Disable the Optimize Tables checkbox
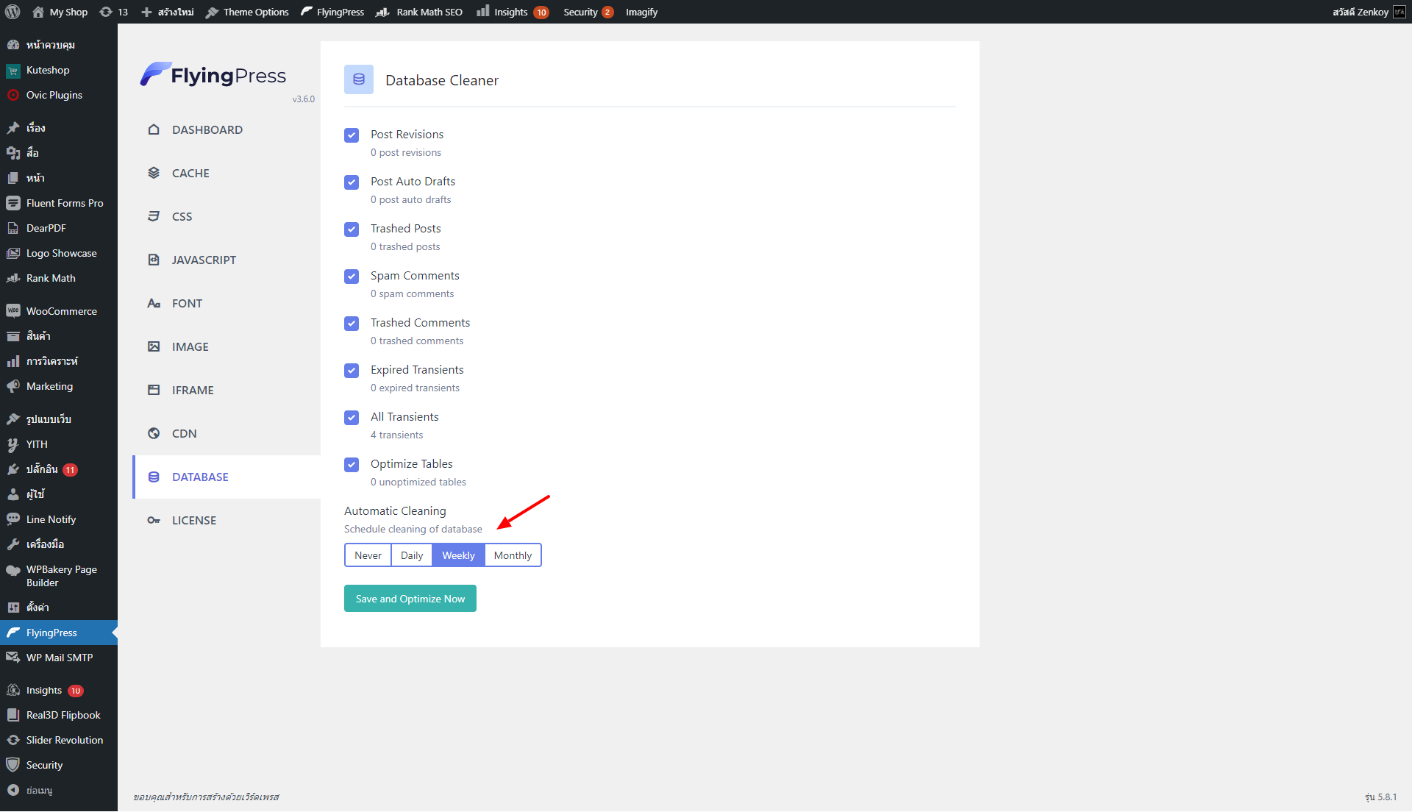Image resolution: width=1412 pixels, height=812 pixels. pyautogui.click(x=352, y=465)
